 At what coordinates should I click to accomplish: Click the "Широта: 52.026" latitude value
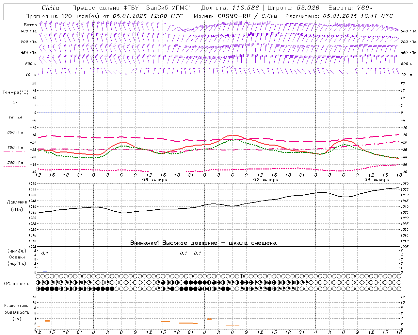point(294,8)
